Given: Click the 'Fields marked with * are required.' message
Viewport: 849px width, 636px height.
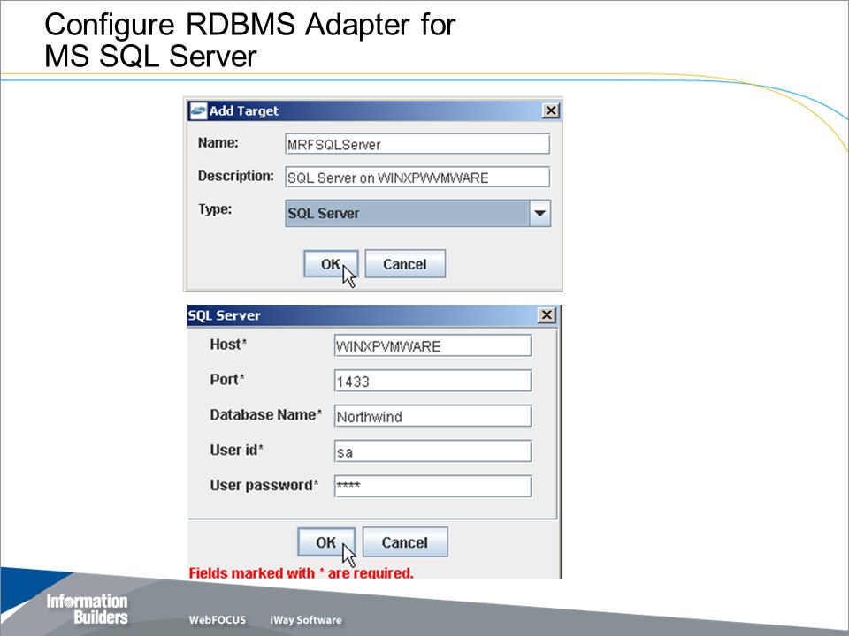Looking at the screenshot, I should click(x=301, y=572).
